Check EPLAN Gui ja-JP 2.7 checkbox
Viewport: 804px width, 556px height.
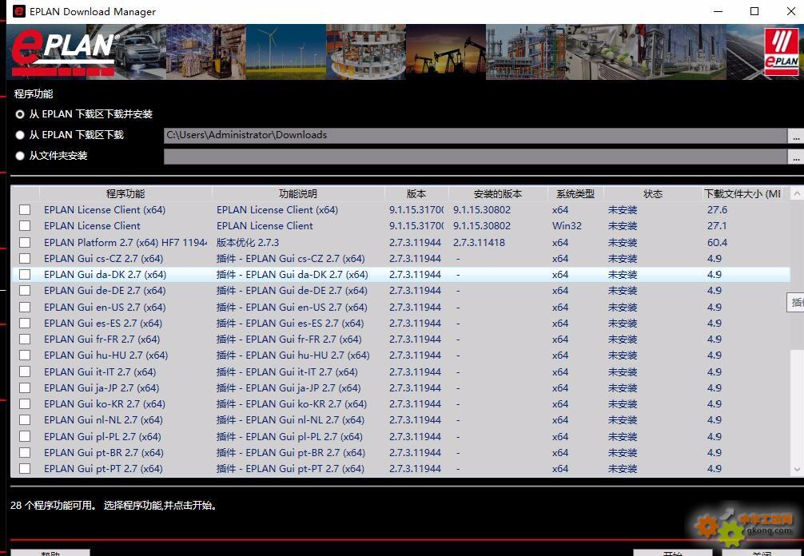(x=25, y=388)
